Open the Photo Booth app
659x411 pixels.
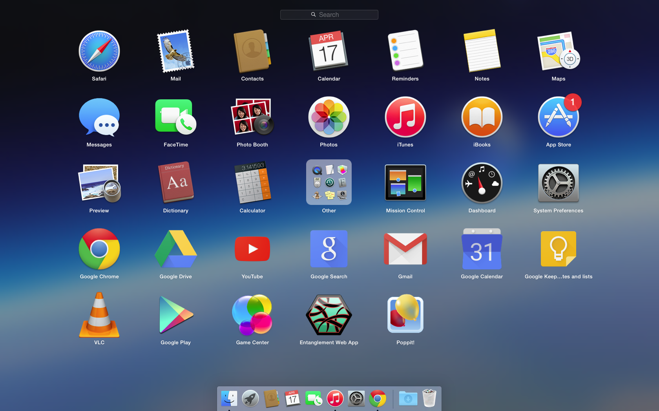pyautogui.click(x=252, y=117)
